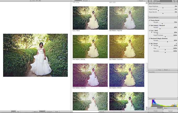The width and height of the screenshot is (178, 113).
Task: Apply Get Faded | Spring thumbnail
Action: [90, 47]
